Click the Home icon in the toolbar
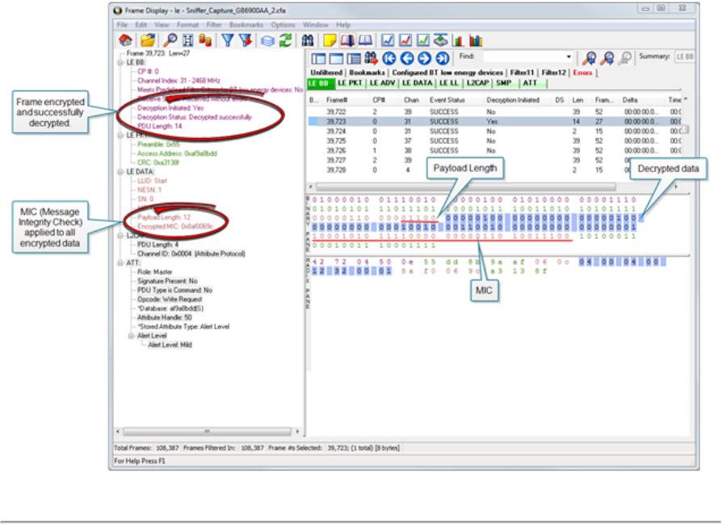722x524 pixels. pyautogui.click(x=126, y=40)
